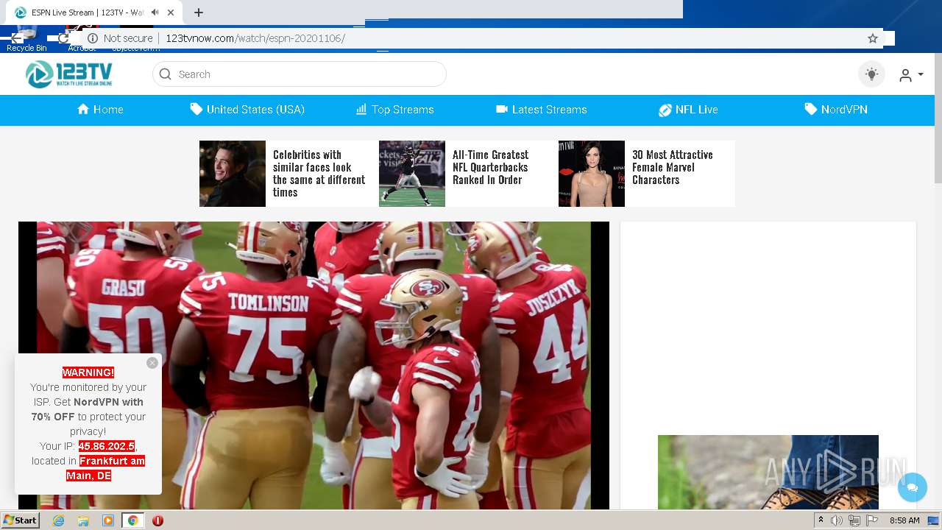Screen dimensions: 942x530
Task: Select the ESPN Live Stream tab
Action: 94,13
